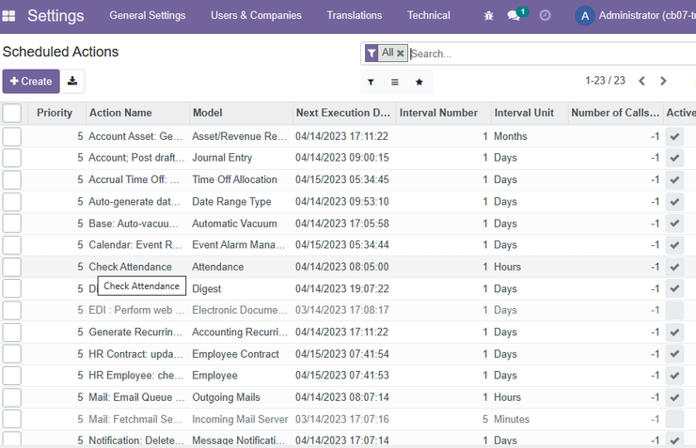Image resolution: width=696 pixels, height=448 pixels.
Task: Click the Scheduled Actions breadcrumb title
Action: 60,52
